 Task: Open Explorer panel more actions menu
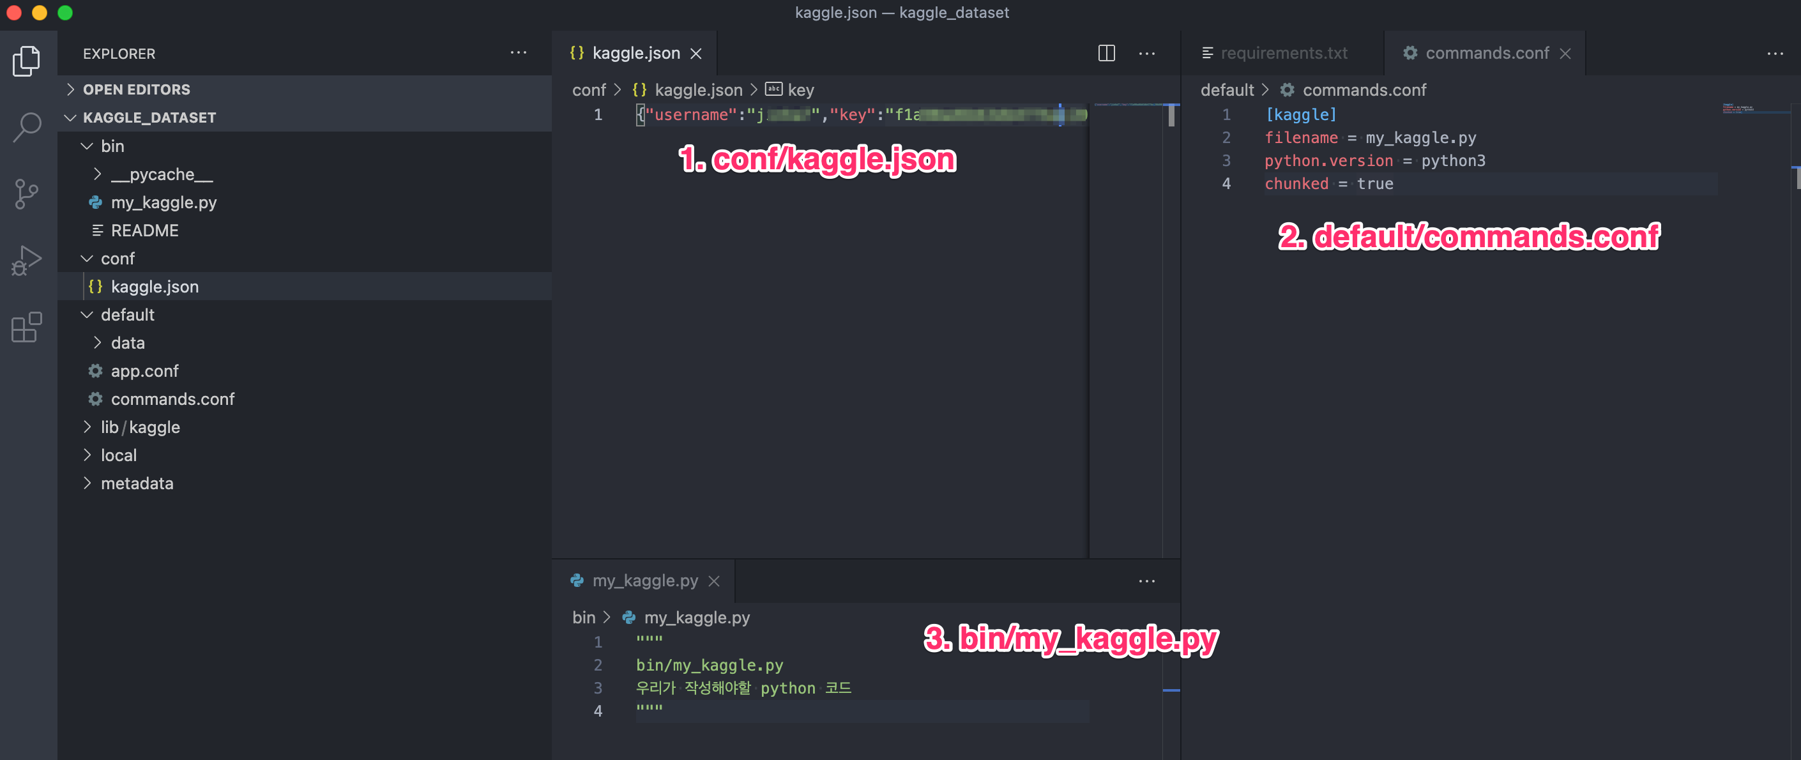tap(518, 53)
